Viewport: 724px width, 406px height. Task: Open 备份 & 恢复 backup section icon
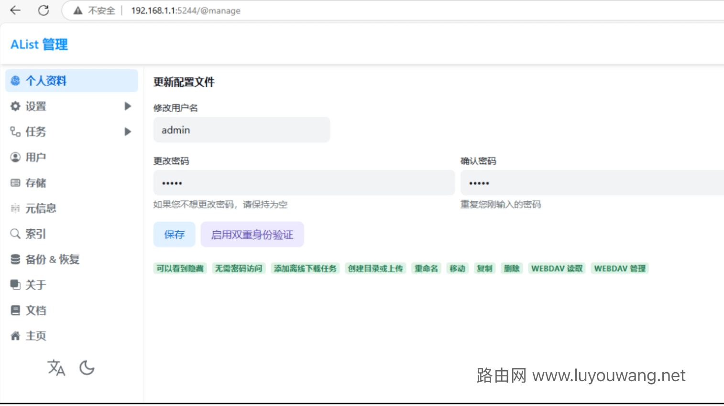[x=15, y=259]
